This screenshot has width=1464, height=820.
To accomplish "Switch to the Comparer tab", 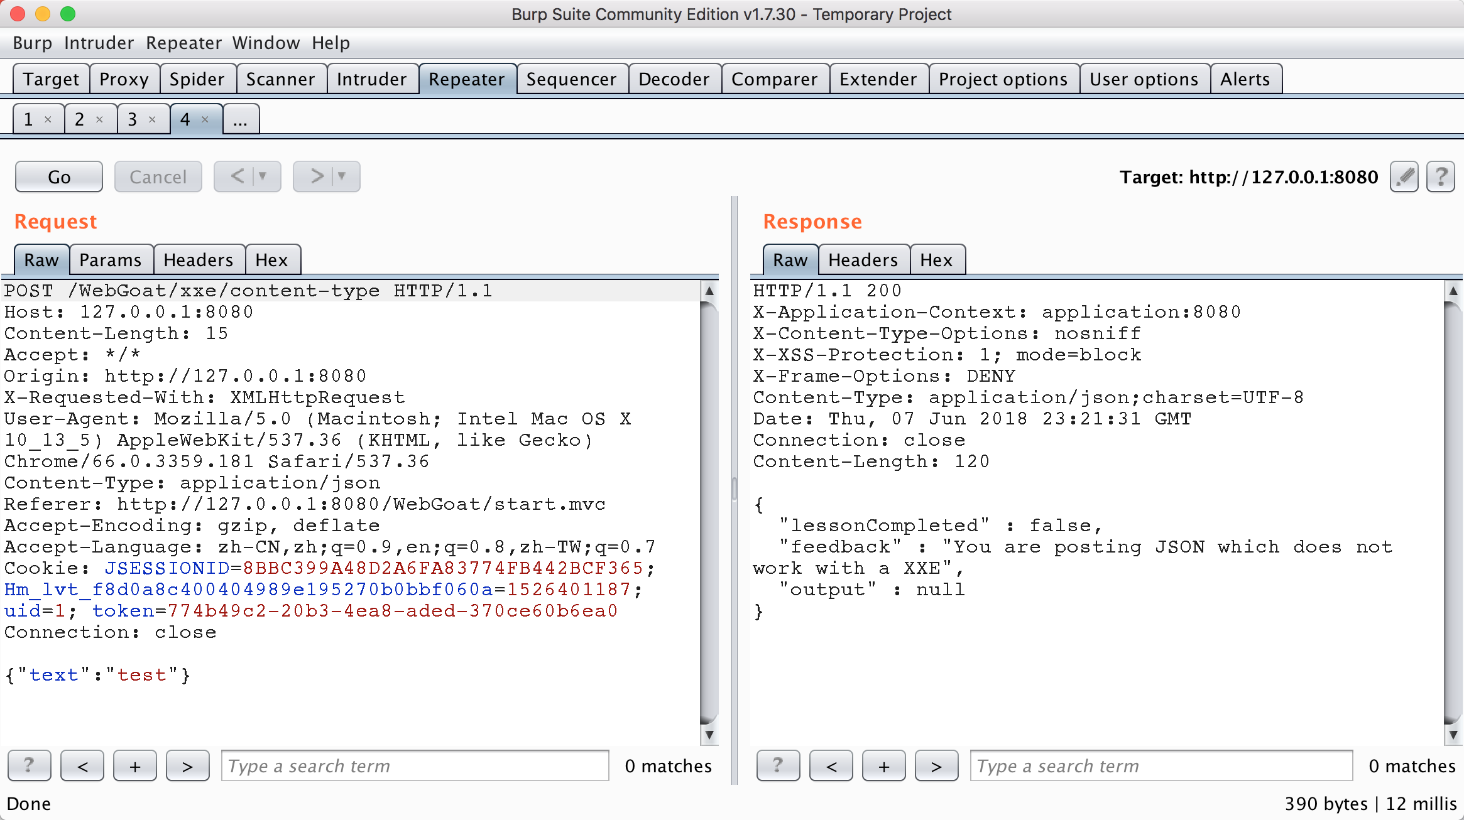I will pos(775,79).
